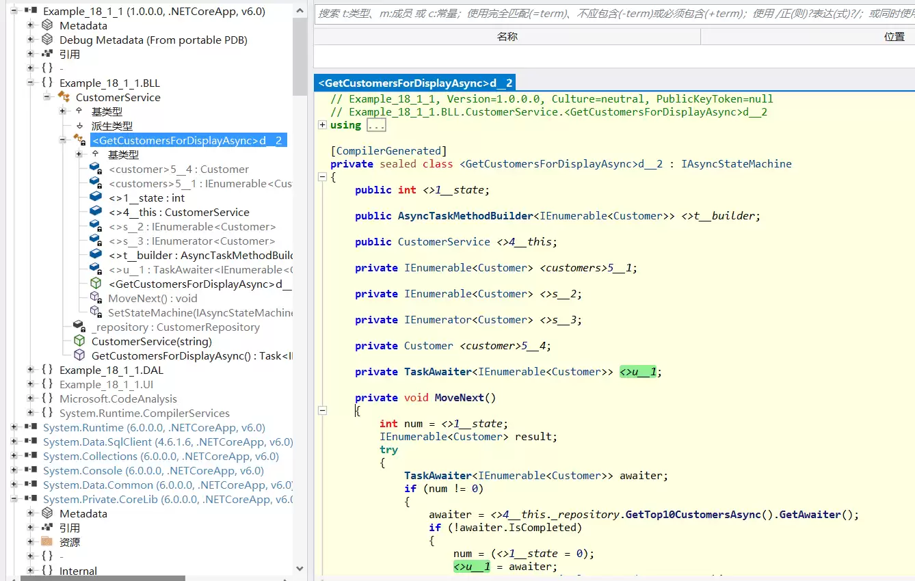
Task: Expand the Example_18_1_1.UI namespace
Action: 30,384
